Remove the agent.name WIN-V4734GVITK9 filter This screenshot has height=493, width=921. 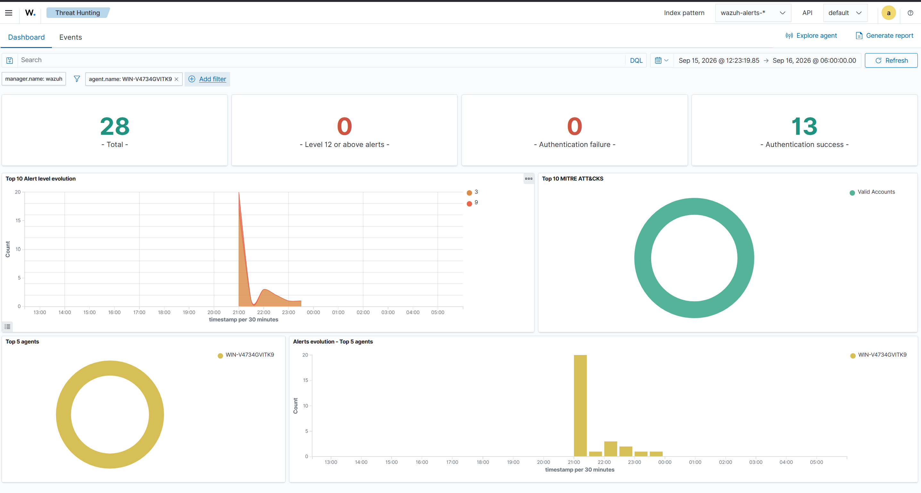tap(176, 79)
